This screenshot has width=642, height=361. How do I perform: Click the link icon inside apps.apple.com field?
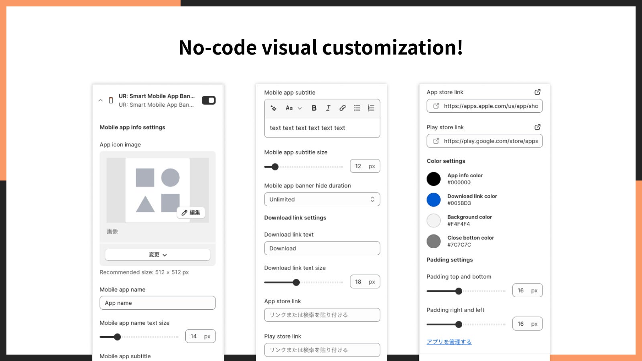(x=436, y=106)
